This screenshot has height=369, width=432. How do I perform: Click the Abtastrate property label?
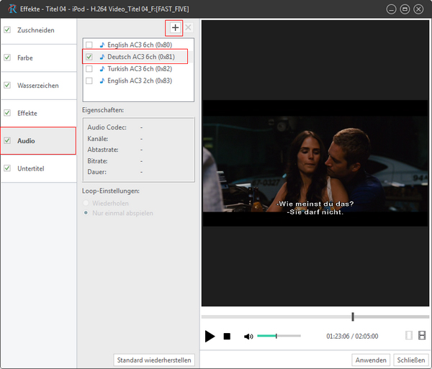(x=103, y=150)
